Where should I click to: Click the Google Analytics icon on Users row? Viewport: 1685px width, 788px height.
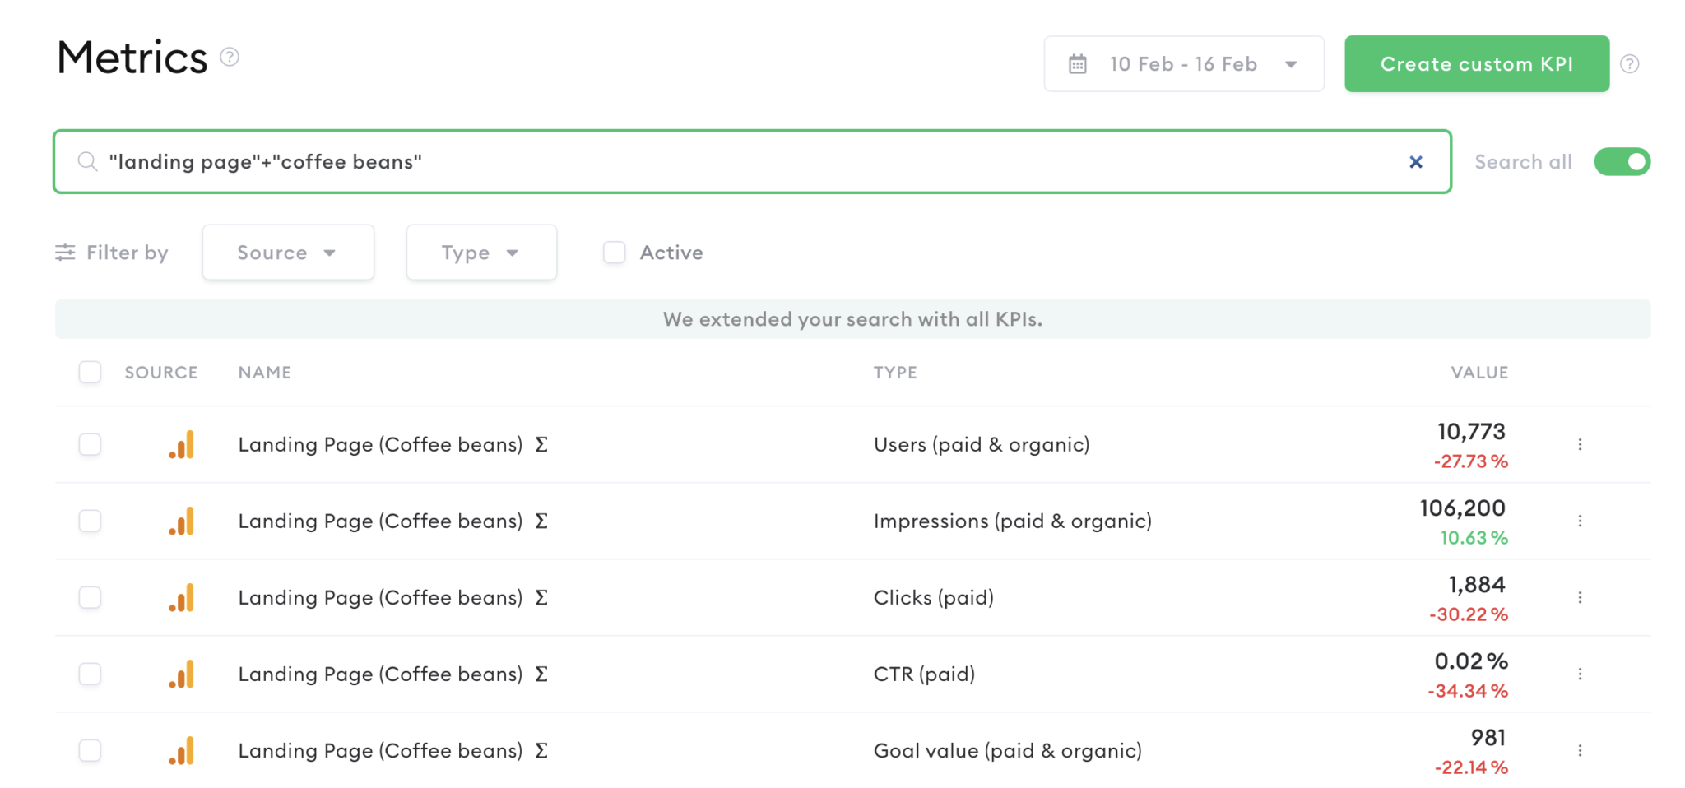(181, 444)
